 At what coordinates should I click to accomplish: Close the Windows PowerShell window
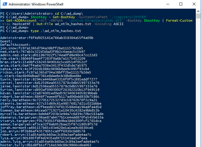tap(194, 4)
